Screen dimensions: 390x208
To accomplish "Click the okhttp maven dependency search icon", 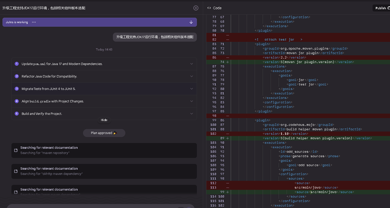I will point(16,171).
